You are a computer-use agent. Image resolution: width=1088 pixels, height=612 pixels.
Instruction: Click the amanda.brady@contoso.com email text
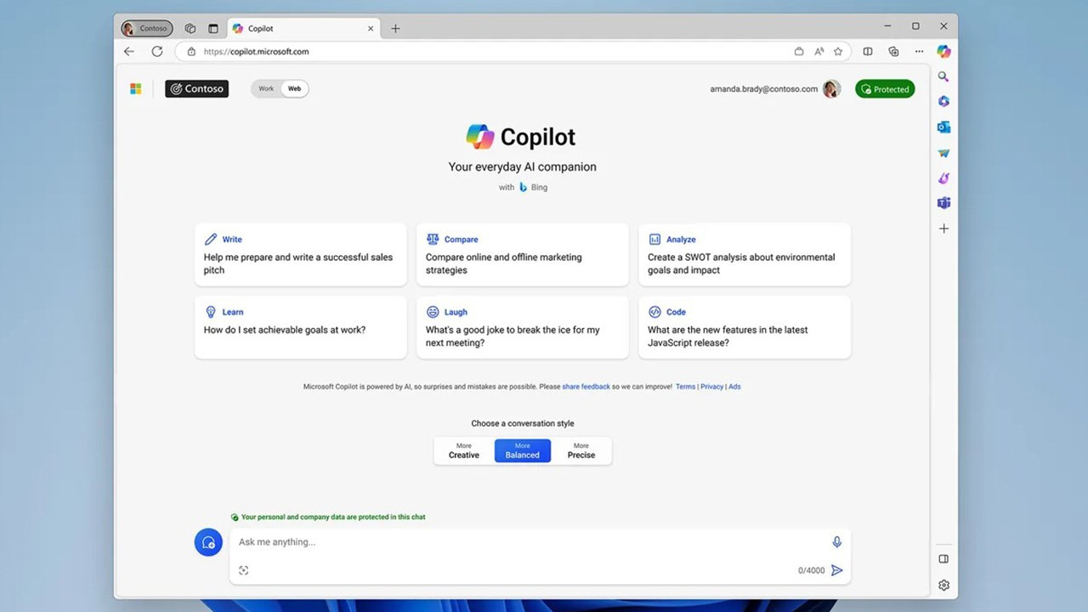(764, 88)
